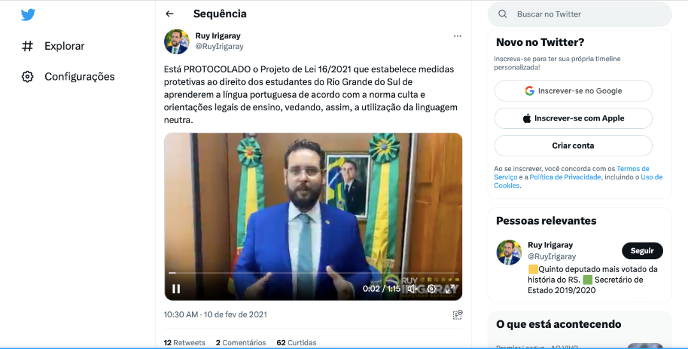Click Inscrever-se no Google button
Screen dimensions: 688x349
573,91
